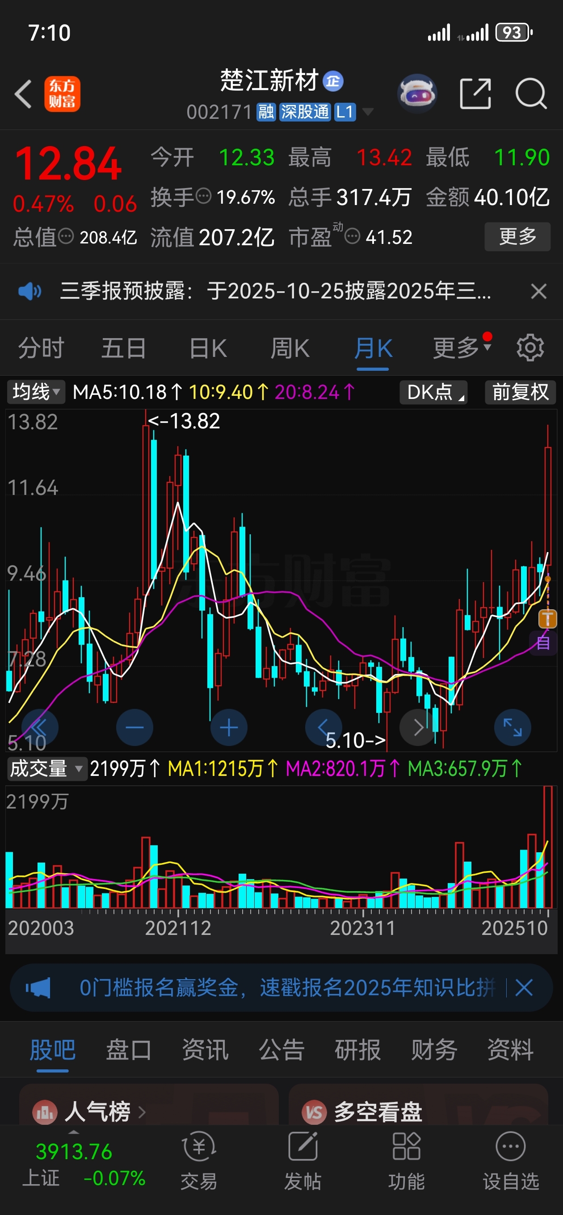
Task: Tap the megaphone promo icon
Action: point(38,987)
